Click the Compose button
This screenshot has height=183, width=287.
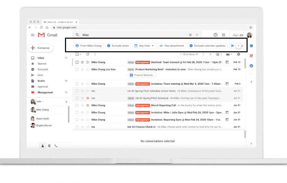[x=41, y=48]
